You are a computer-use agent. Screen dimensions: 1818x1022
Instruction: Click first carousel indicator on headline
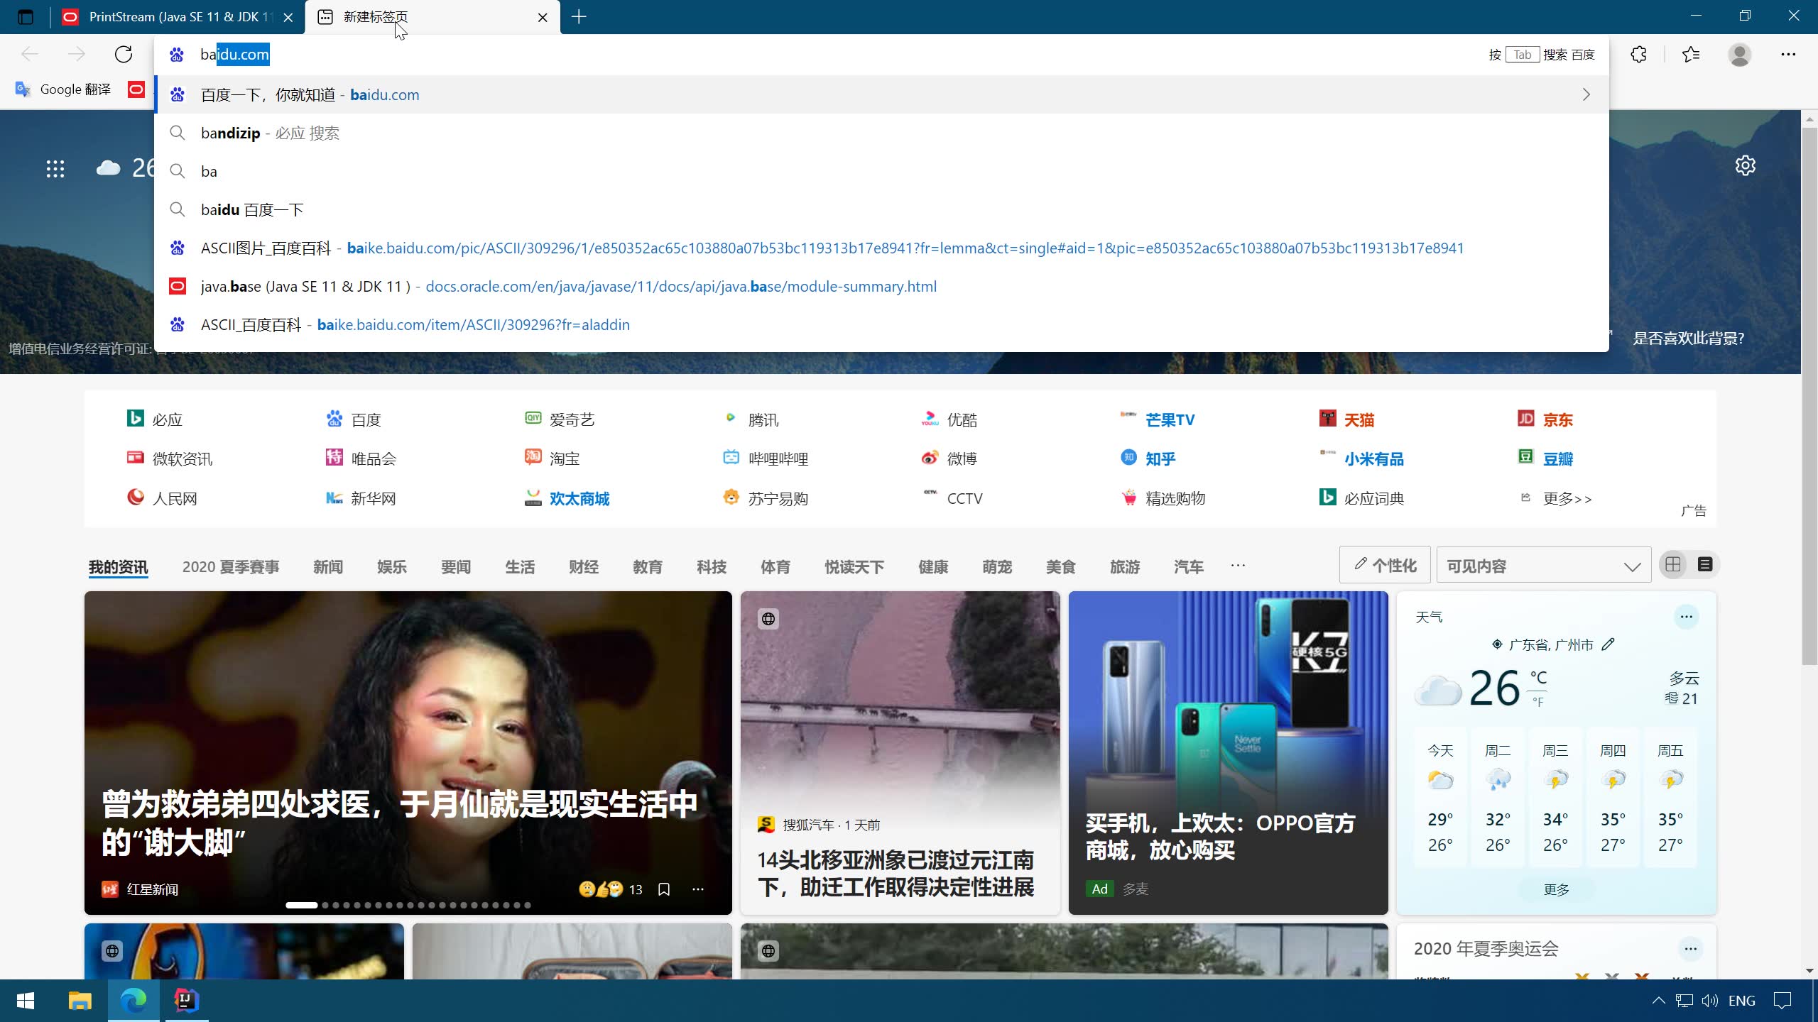[301, 905]
